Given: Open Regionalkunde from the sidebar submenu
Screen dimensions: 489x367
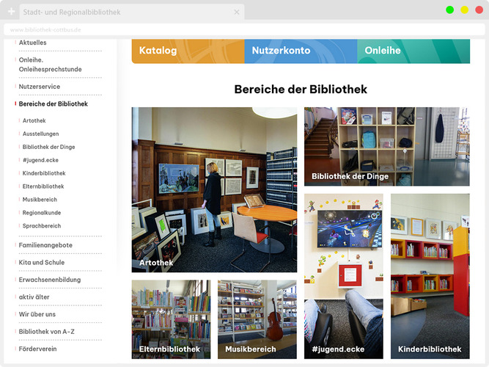Looking at the screenshot, I should pyautogui.click(x=41, y=213).
